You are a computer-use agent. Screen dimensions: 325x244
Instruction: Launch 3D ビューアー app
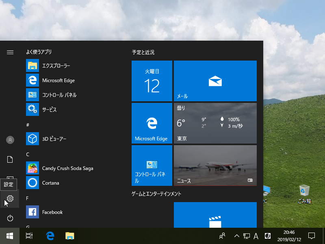click(x=75, y=139)
